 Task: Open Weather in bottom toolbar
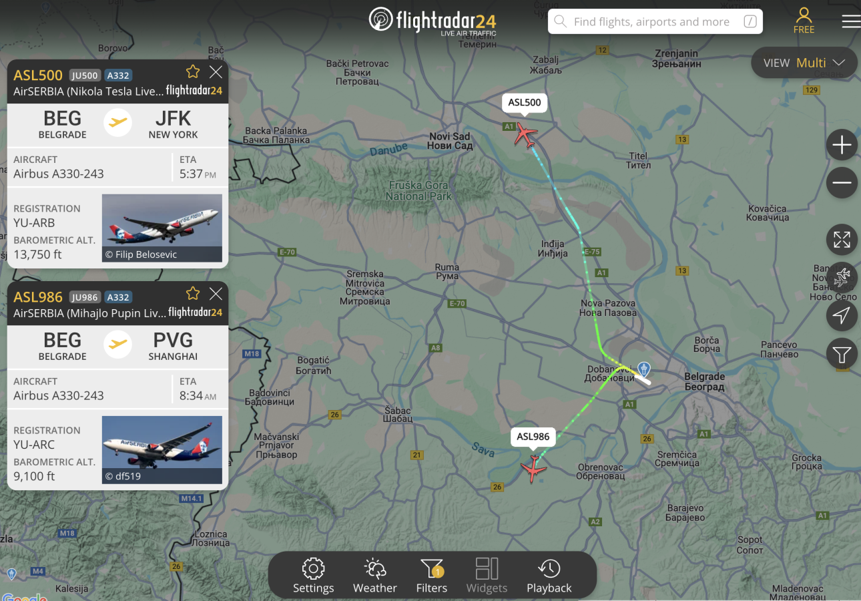click(x=375, y=576)
